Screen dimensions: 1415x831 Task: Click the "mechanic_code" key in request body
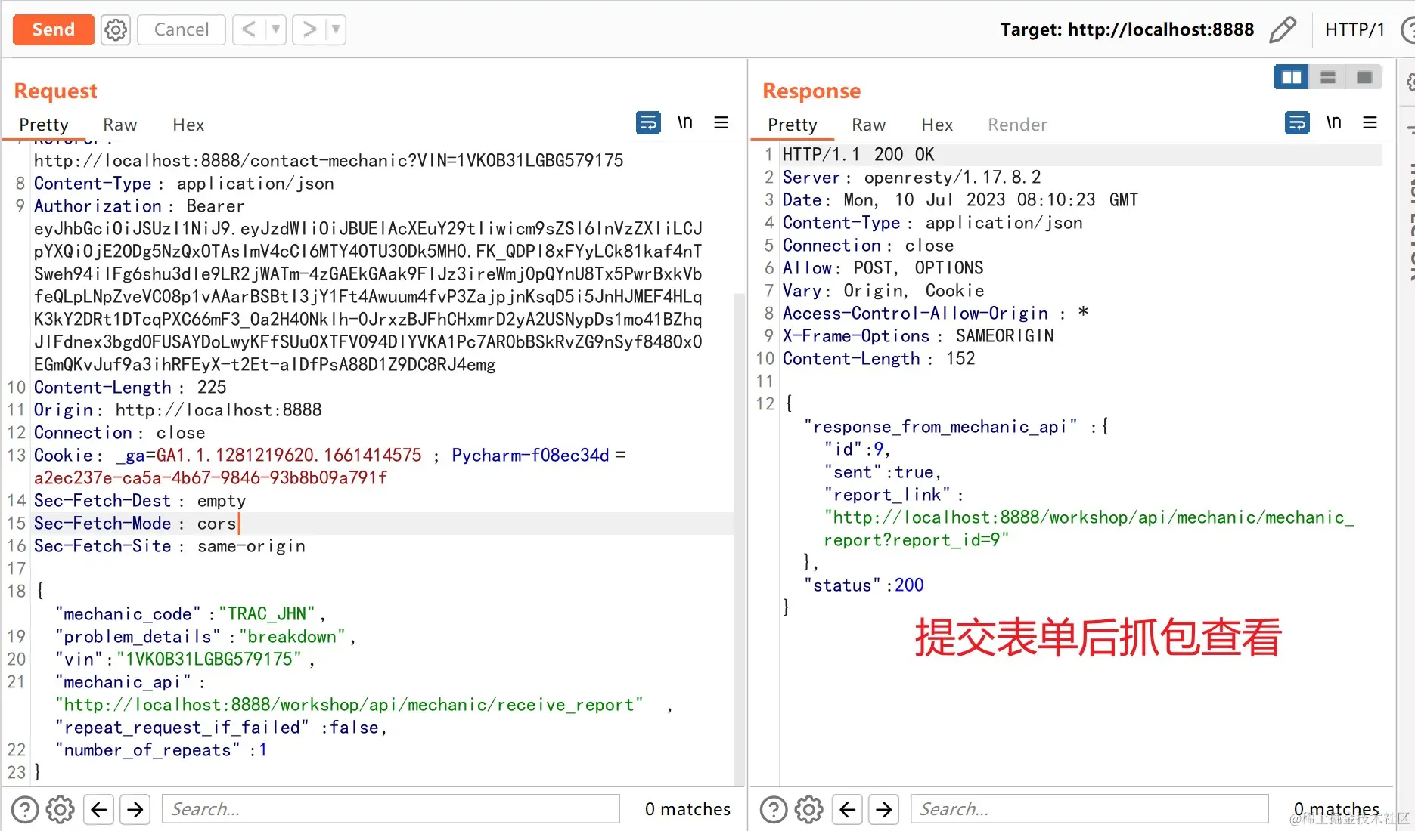tap(128, 614)
